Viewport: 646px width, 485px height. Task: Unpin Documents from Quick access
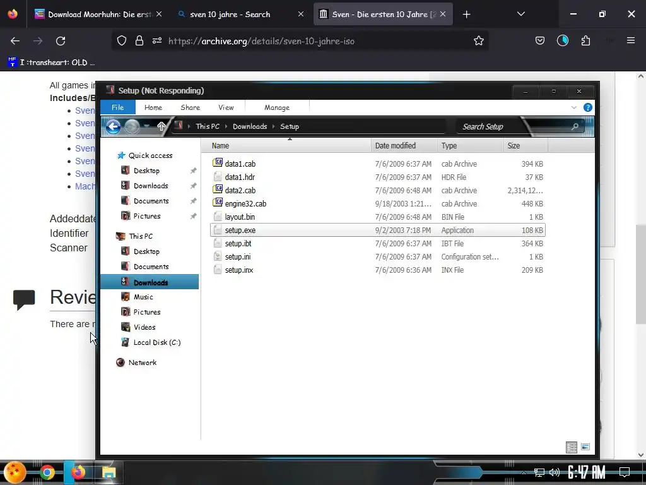pos(193,201)
